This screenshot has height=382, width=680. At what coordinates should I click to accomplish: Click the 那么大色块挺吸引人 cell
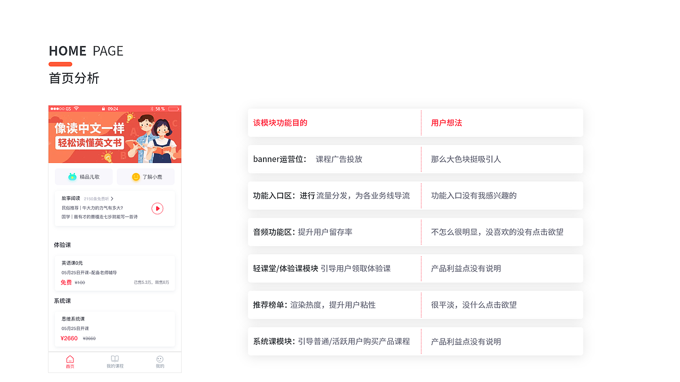466,159
